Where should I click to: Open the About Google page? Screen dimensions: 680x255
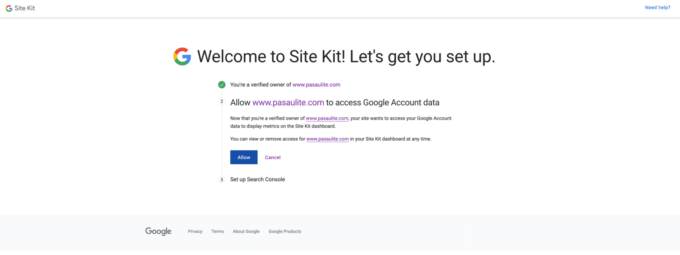click(246, 231)
